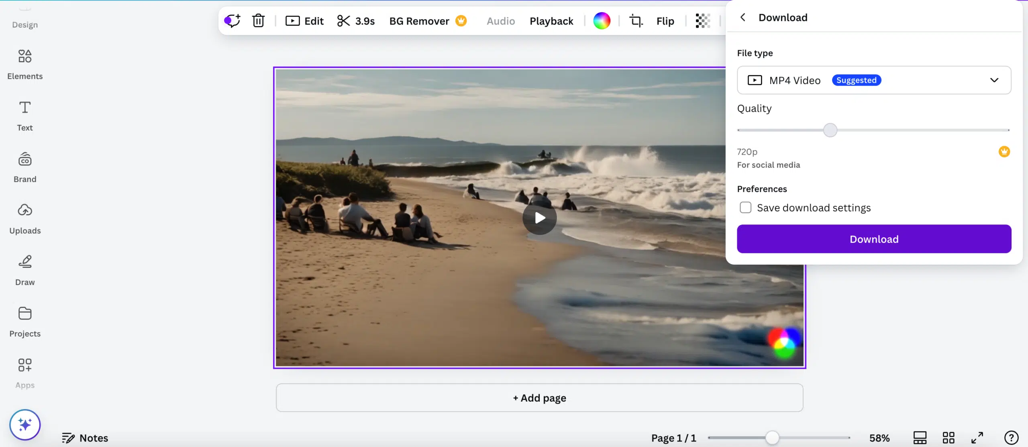Viewport: 1028px width, 447px height.
Task: Open the transparency checkerboard icon
Action: point(703,20)
